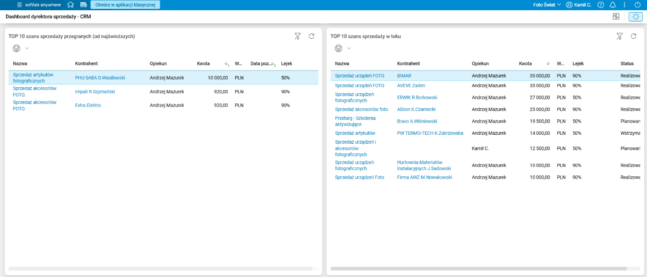Go to the home page icon
This screenshot has width=647, height=277.
point(71,5)
